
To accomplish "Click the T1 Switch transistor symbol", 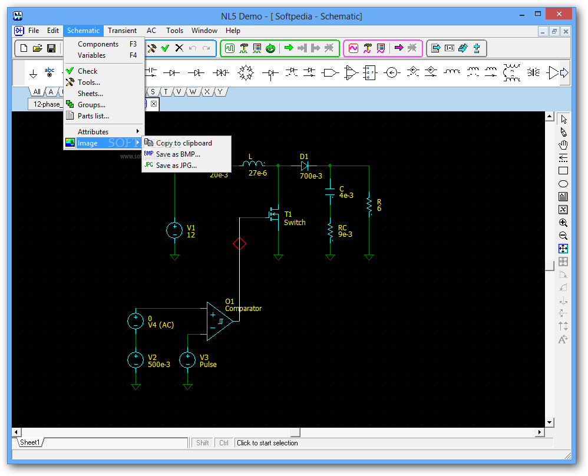I will click(274, 215).
